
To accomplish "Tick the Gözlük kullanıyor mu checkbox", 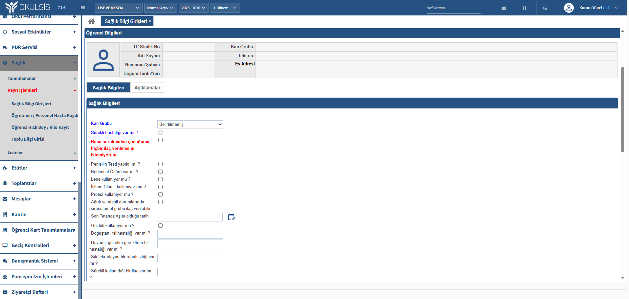I will 160,226.
